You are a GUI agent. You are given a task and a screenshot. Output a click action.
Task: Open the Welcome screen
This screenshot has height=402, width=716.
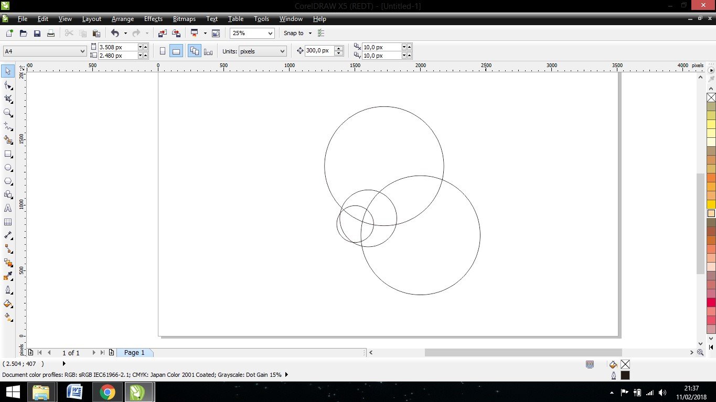point(216,33)
